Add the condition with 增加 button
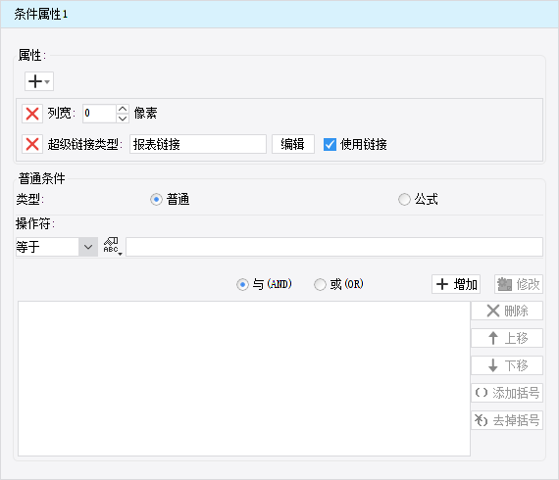The width and height of the screenshot is (559, 480). click(456, 284)
